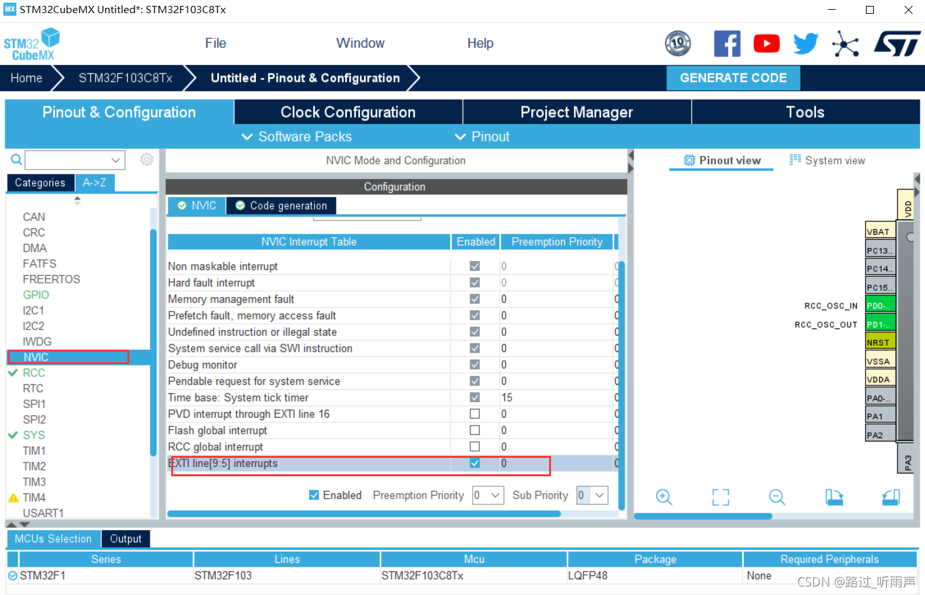The width and height of the screenshot is (925, 595).
Task: Open the YouTube icon
Action: coord(766,44)
